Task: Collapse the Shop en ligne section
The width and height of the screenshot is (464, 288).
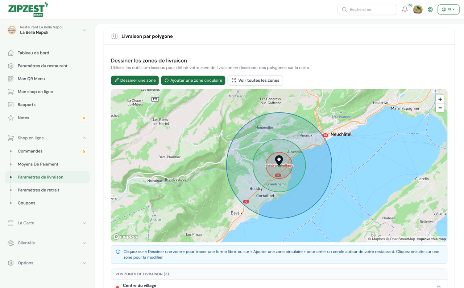Action: [x=84, y=138]
